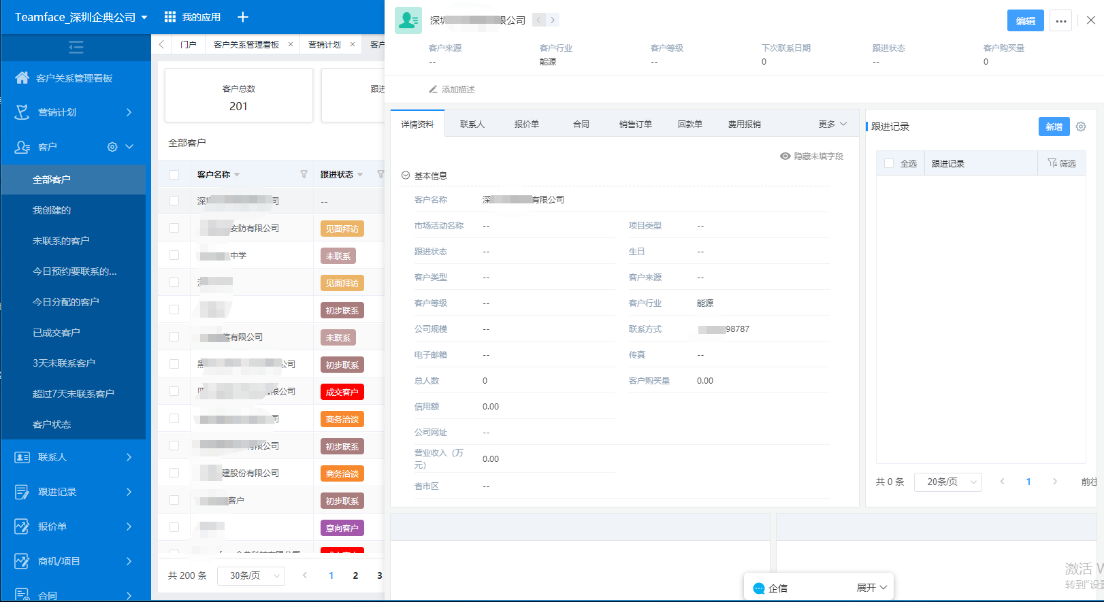Select 我创建的 in the sidebar
The width and height of the screenshot is (1104, 602).
[x=52, y=210]
